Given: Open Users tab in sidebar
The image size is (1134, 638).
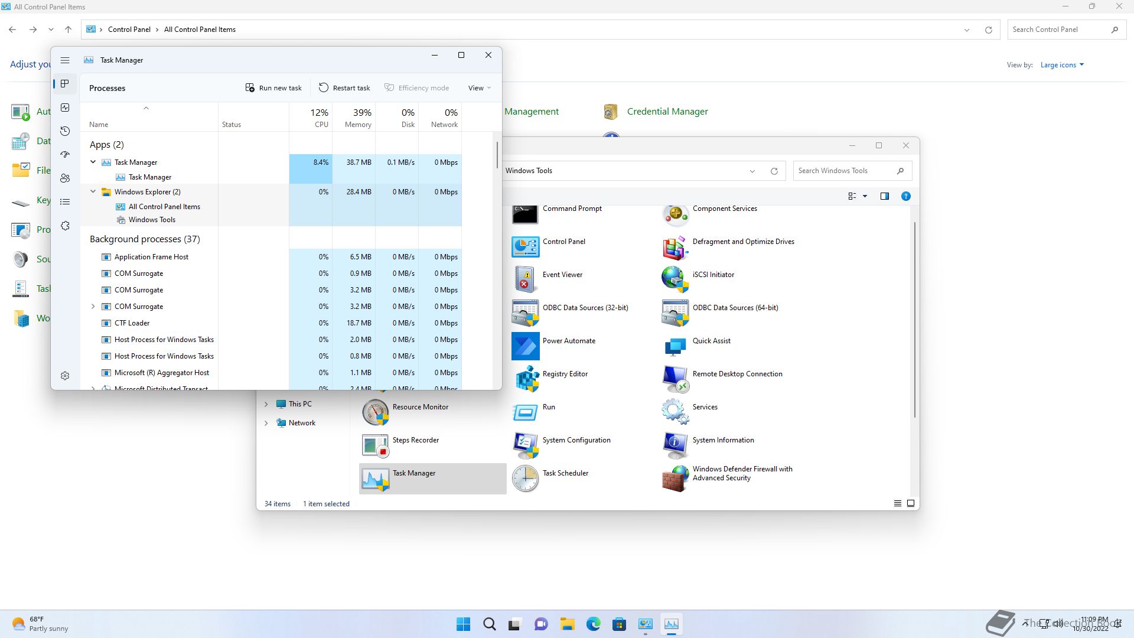Looking at the screenshot, I should click(65, 178).
